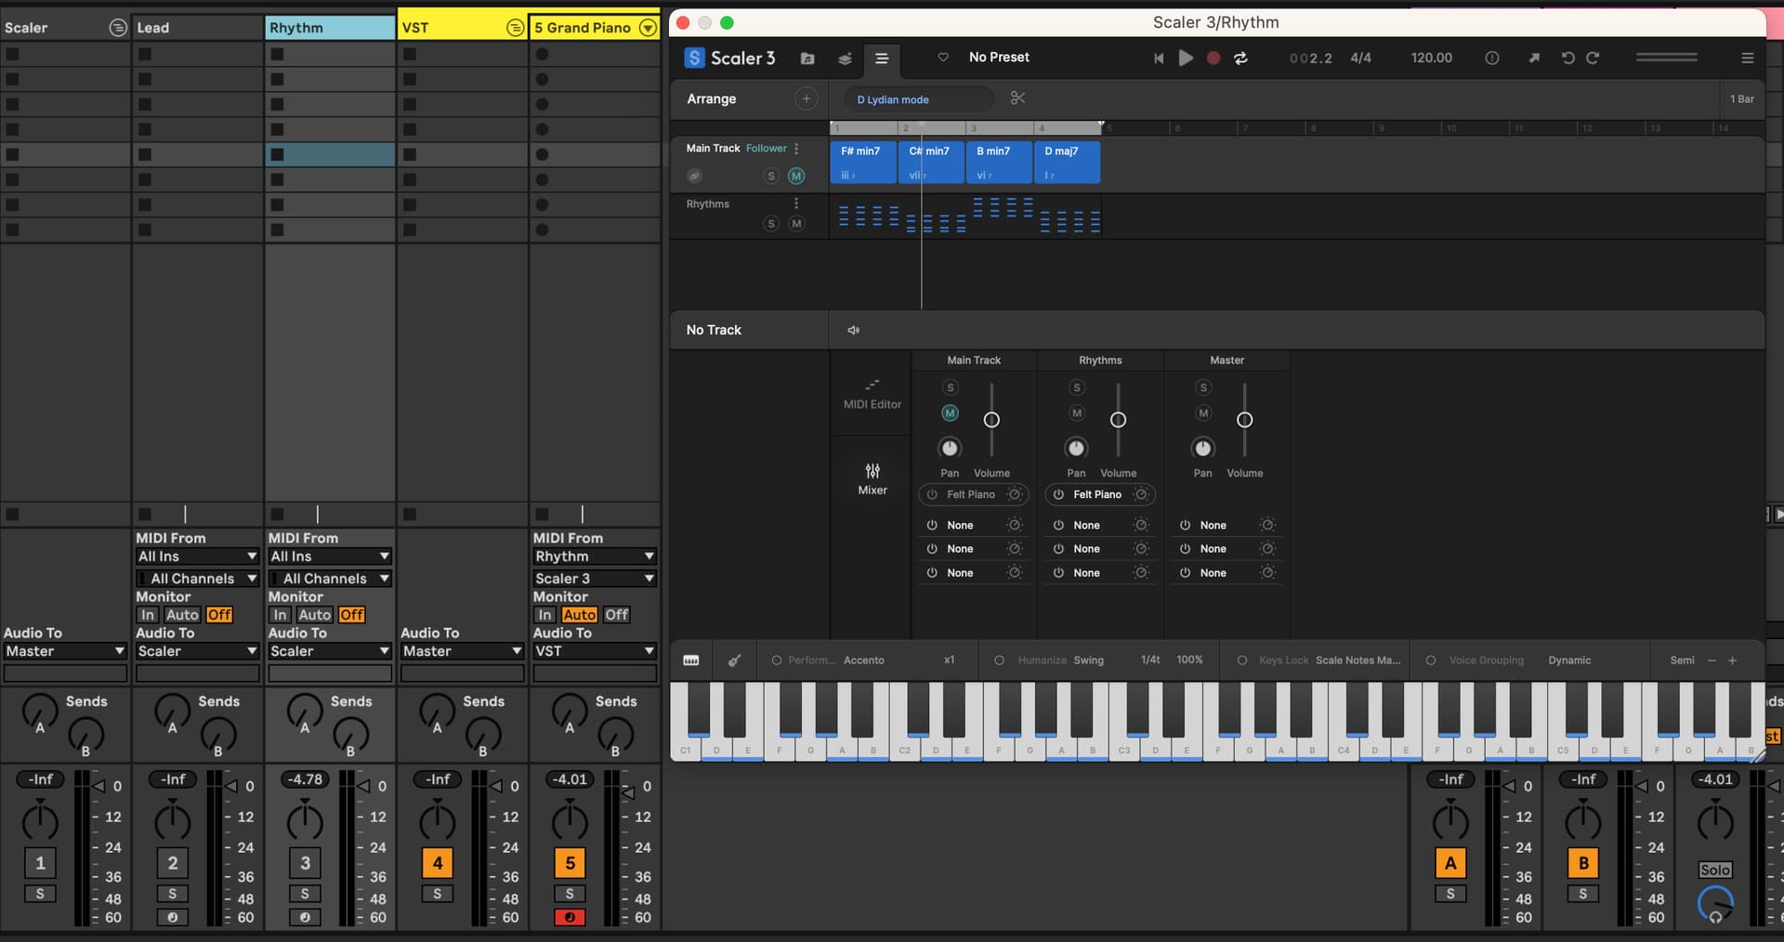The height and width of the screenshot is (942, 1784).
Task: Unmute the Main Track in arrange lane
Action: point(796,176)
